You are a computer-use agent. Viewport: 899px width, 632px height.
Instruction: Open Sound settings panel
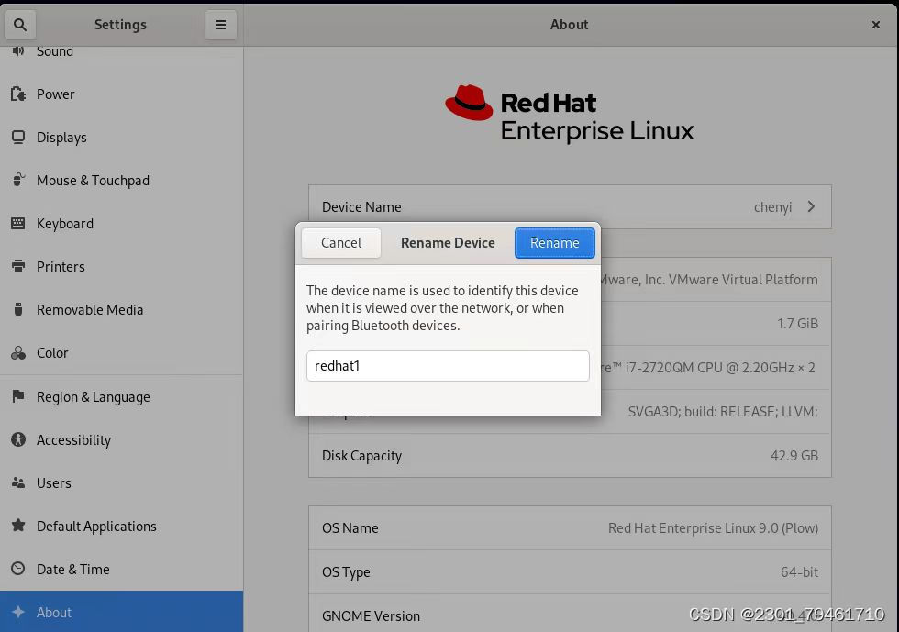pyautogui.click(x=121, y=51)
